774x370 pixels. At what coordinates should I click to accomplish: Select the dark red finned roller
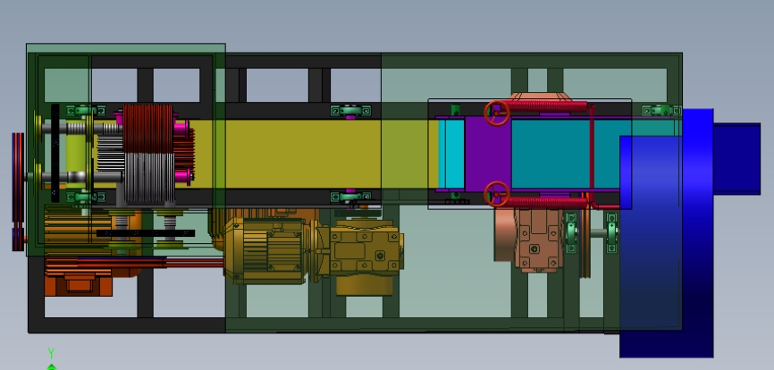[147, 129]
